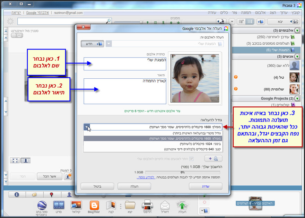305x218 pixels.
Task: Click the למידע נוסף (more info) link
Action: pos(146,177)
